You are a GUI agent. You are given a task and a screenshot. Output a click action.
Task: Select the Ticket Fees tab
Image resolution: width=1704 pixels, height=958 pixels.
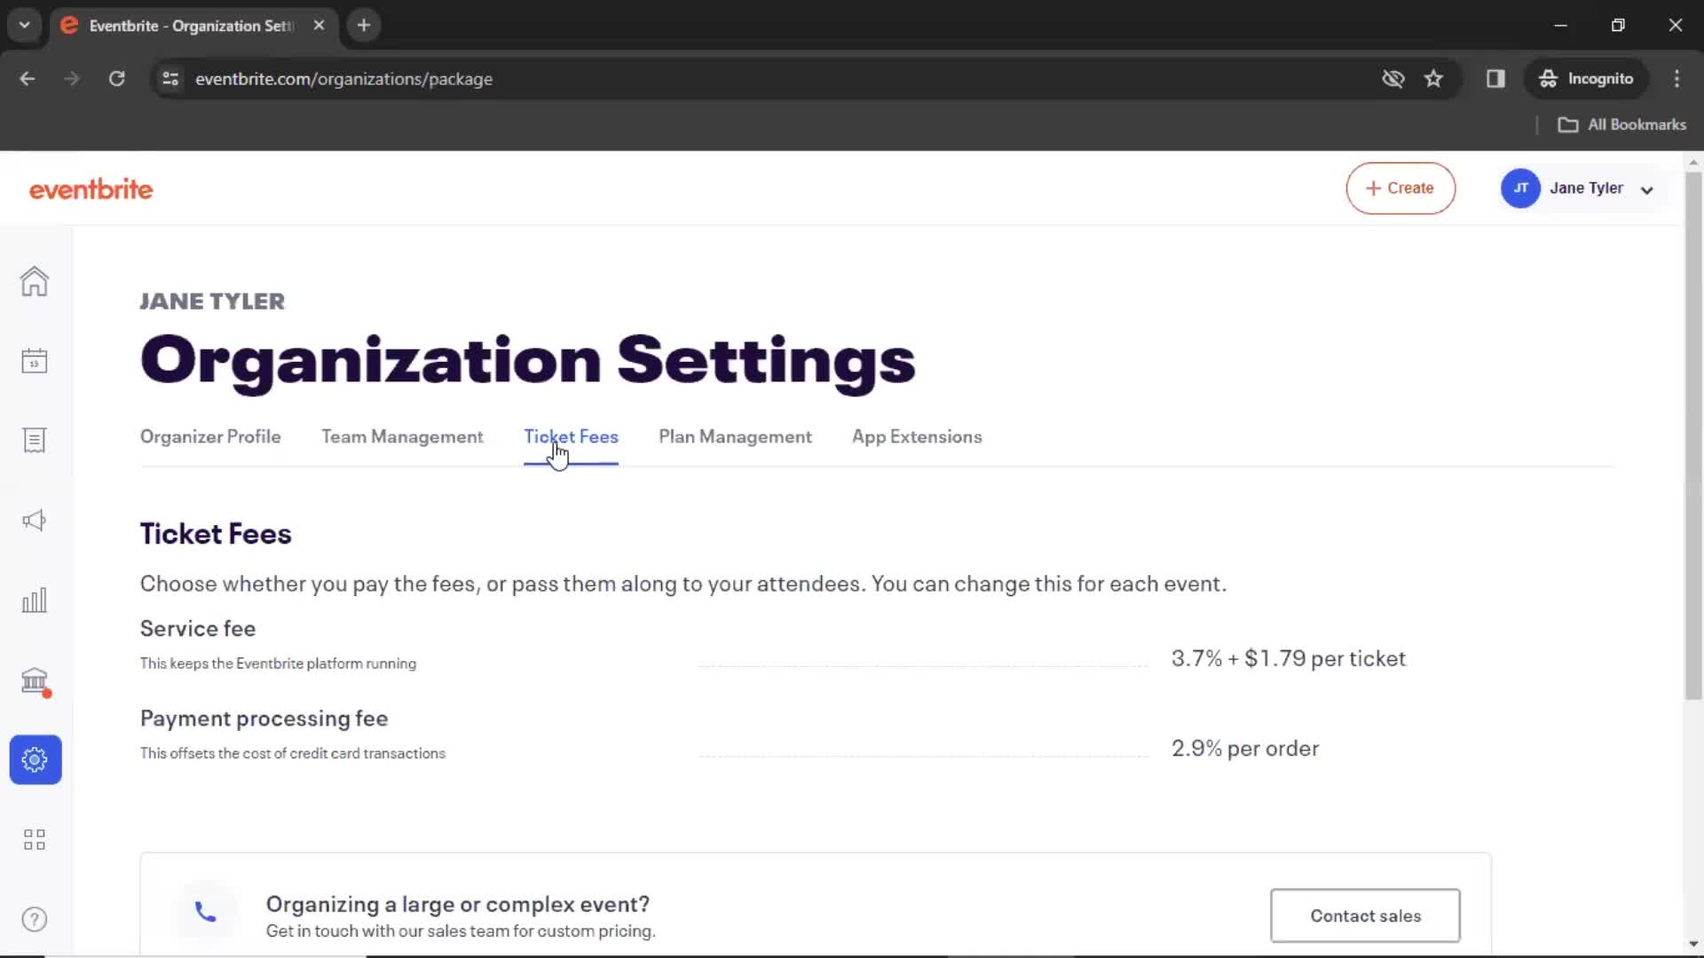click(571, 436)
